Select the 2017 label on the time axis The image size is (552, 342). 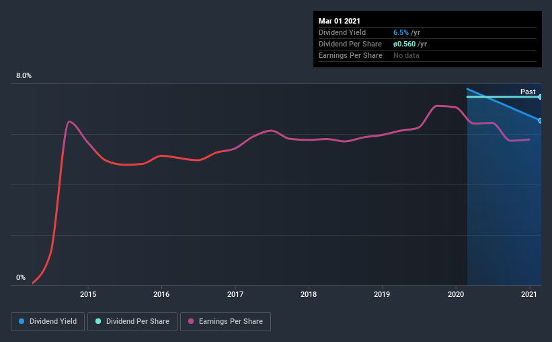235,294
